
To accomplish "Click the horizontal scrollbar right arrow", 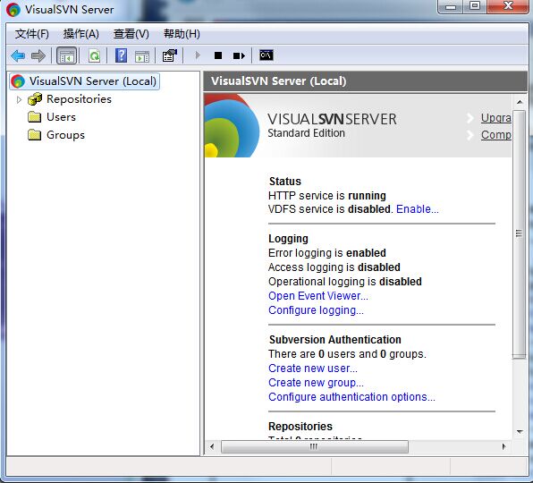I will click(x=503, y=446).
